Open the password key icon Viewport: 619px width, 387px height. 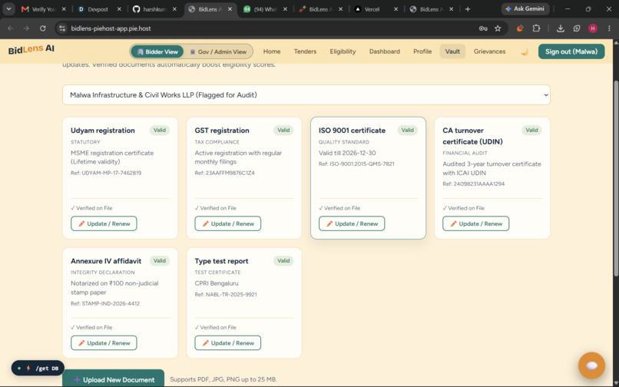pos(483,28)
